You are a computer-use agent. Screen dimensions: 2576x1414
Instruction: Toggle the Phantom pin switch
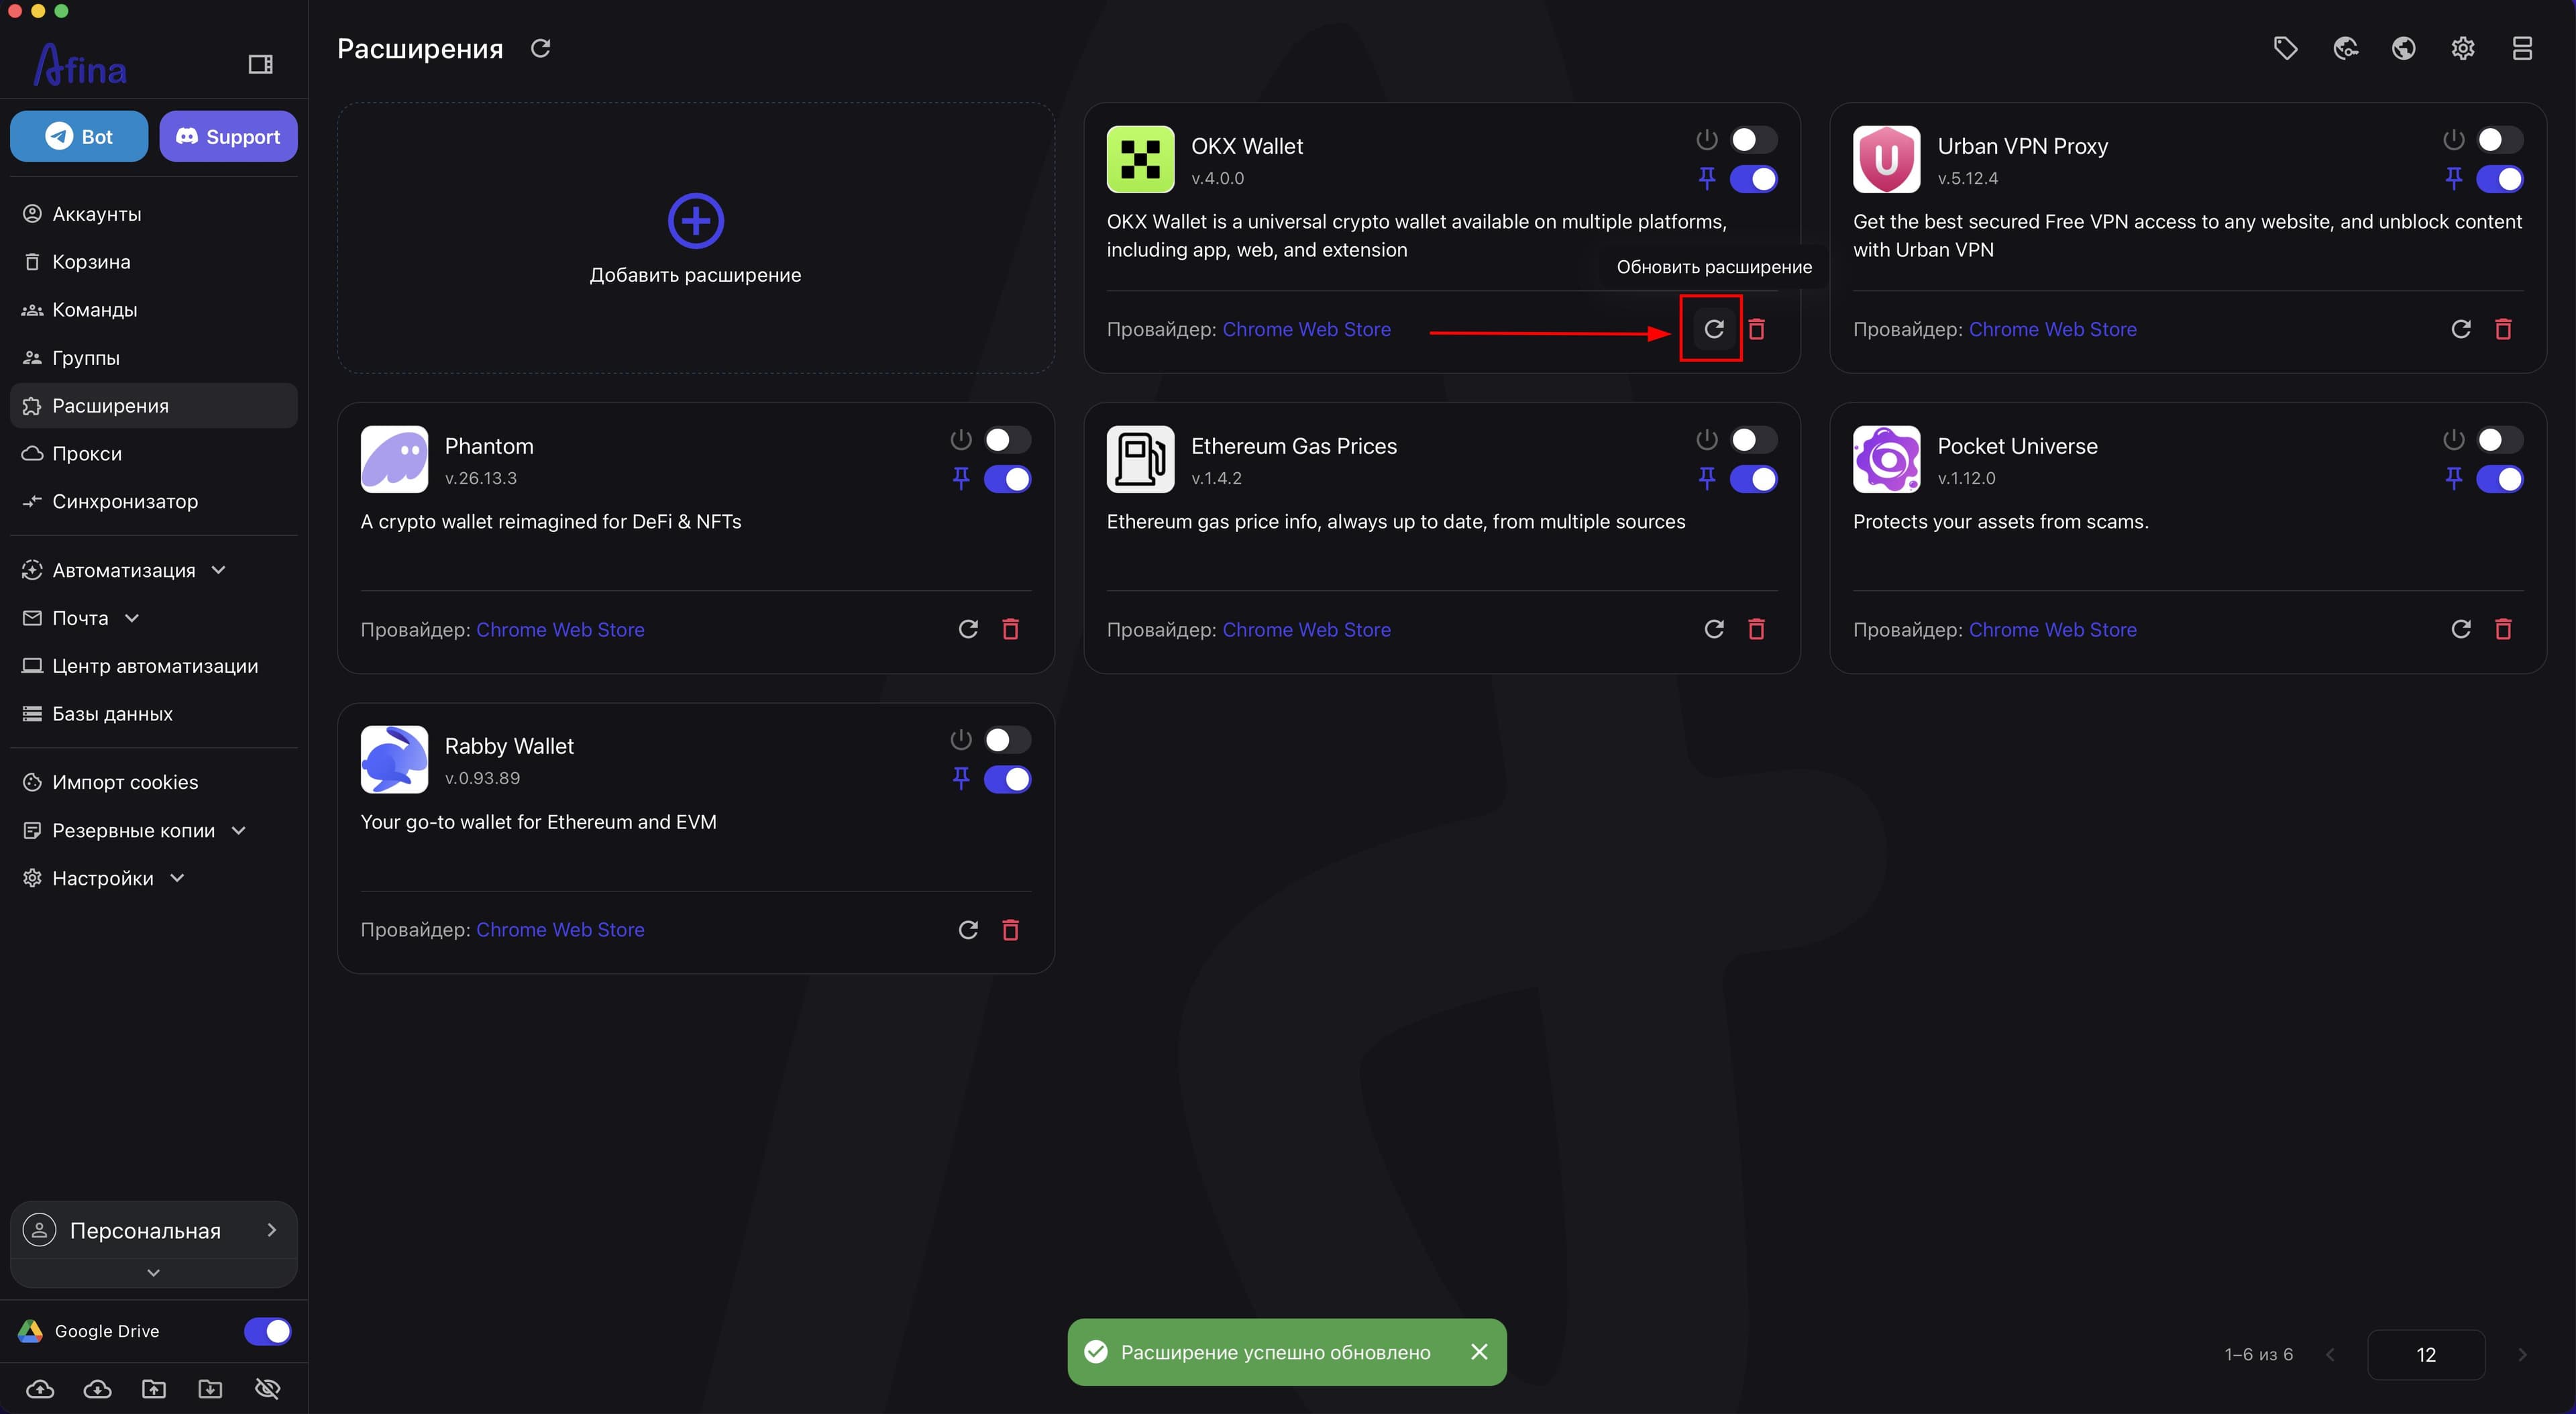point(1007,479)
